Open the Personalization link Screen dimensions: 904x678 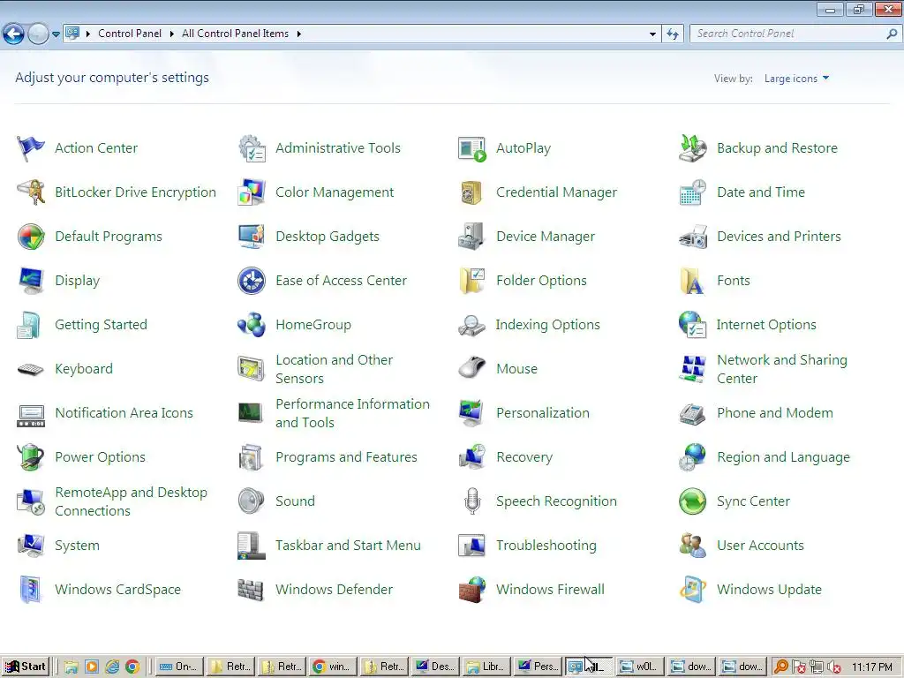543,413
